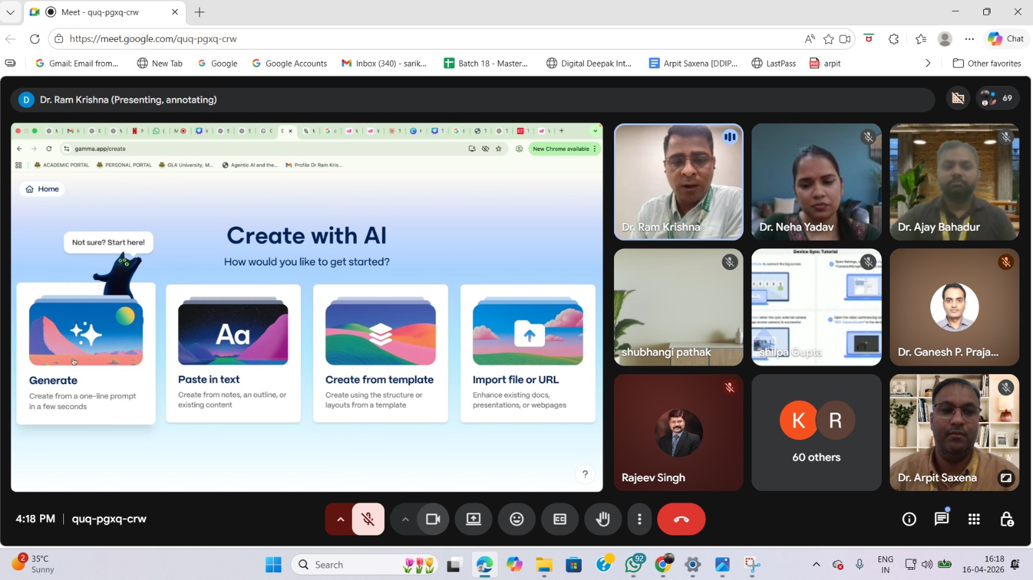The image size is (1033, 580).
Task: Open the Other favorites folder
Action: [x=987, y=63]
